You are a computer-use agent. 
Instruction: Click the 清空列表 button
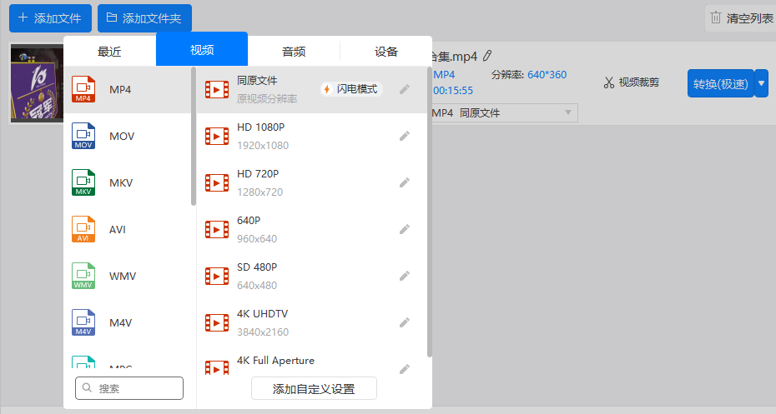coord(740,18)
